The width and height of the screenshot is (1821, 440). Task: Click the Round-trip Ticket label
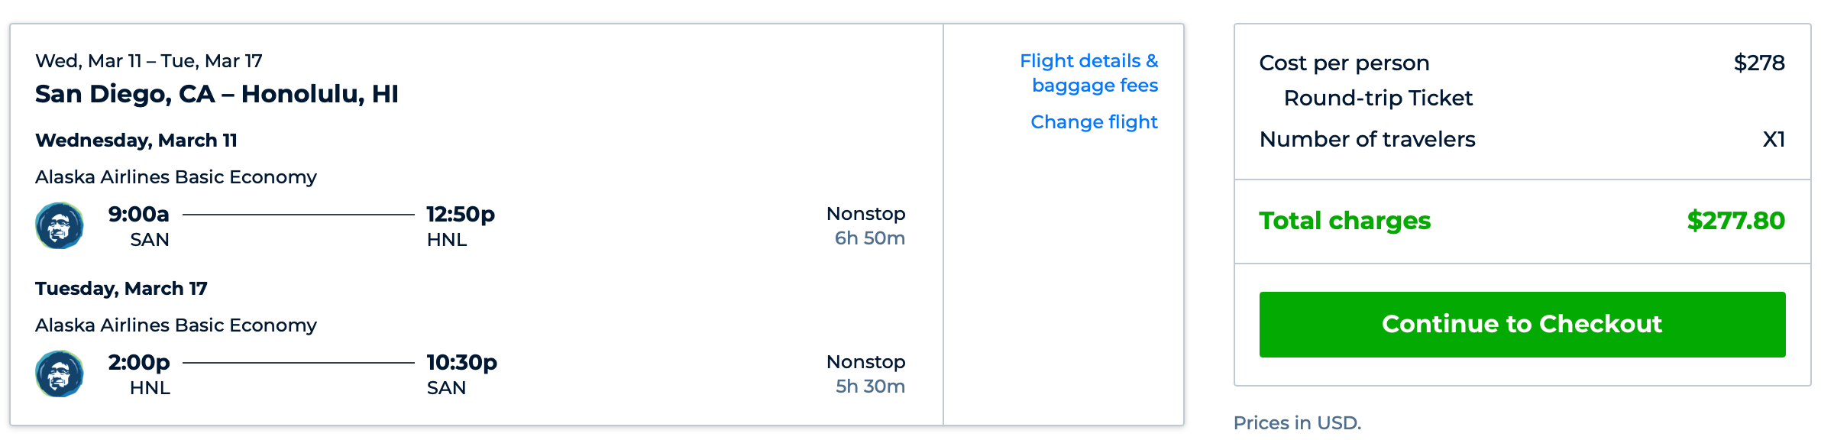tap(1378, 98)
